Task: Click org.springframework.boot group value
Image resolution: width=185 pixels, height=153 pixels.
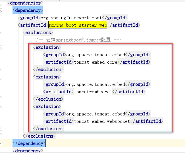Action: 71,18
